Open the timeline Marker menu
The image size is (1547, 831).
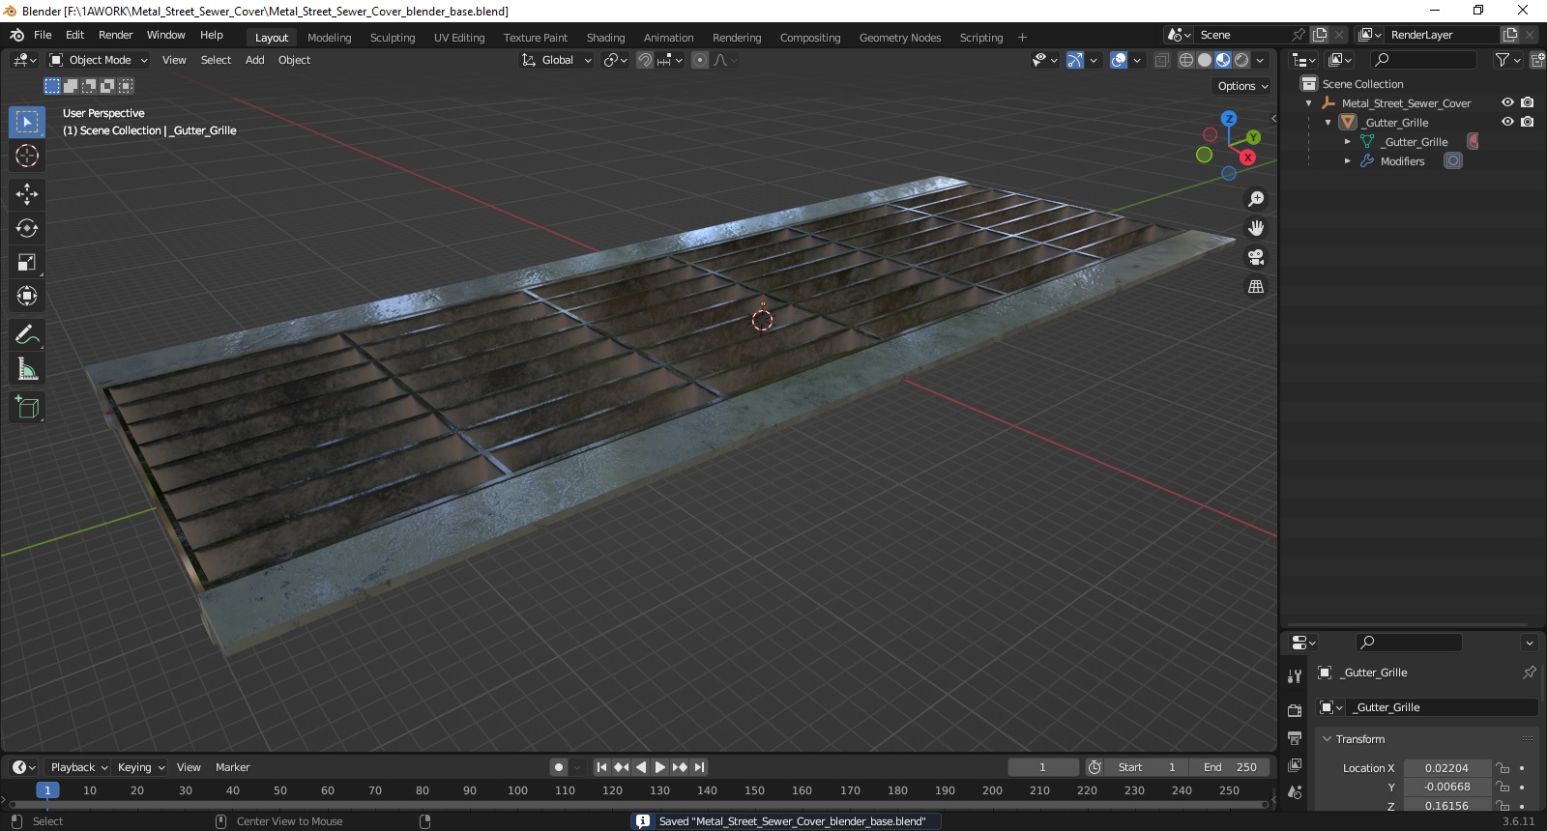232,767
